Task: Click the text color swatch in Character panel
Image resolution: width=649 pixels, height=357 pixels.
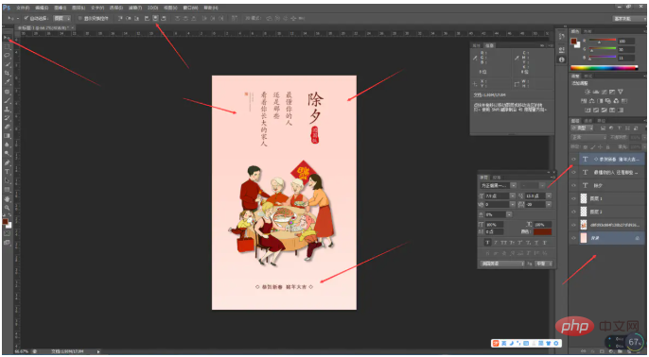Action: click(543, 232)
